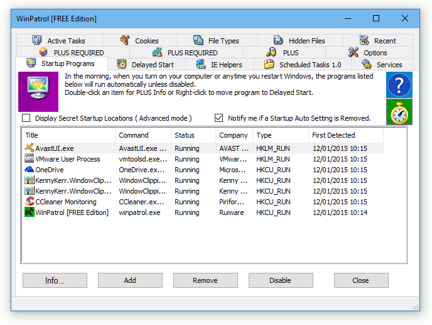Click the OneDrive cloud icon in list
This screenshot has height=325, width=432.
click(30, 169)
